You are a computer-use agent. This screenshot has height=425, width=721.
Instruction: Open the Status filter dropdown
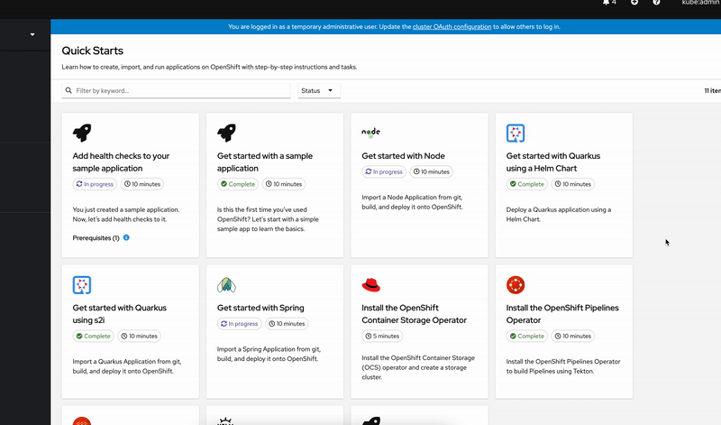click(319, 91)
